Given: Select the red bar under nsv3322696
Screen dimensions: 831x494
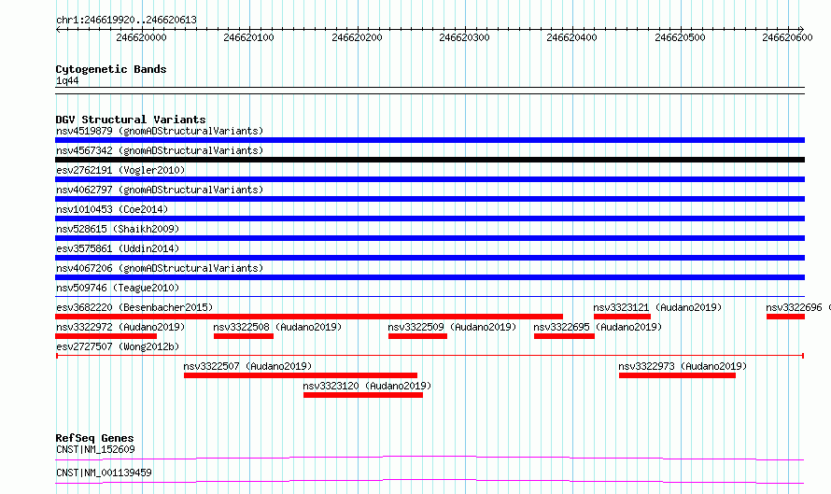Looking at the screenshot, I should [785, 317].
